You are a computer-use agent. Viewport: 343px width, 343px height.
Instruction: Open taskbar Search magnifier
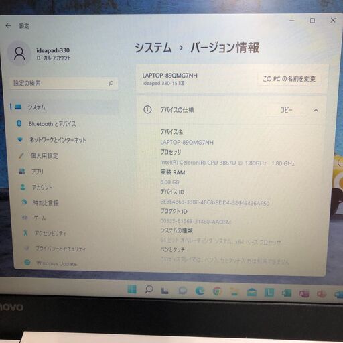point(149,289)
